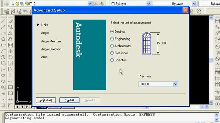220x123 pixels.
Task: Toggle layer 0 freeze sun icon
Action: click(18, 4)
